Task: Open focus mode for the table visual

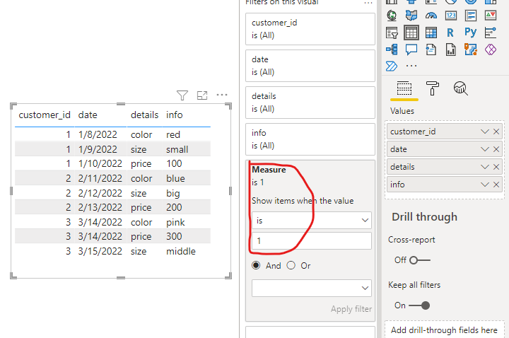Action: pos(202,95)
